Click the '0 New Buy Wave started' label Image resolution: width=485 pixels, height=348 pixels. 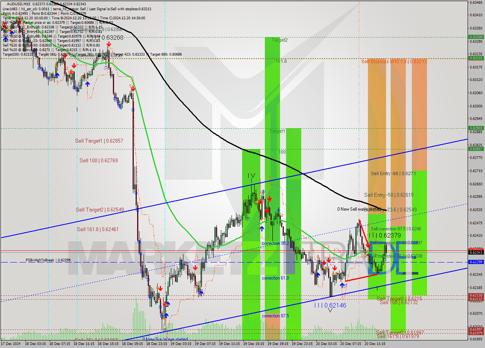pyautogui.click(x=165, y=339)
